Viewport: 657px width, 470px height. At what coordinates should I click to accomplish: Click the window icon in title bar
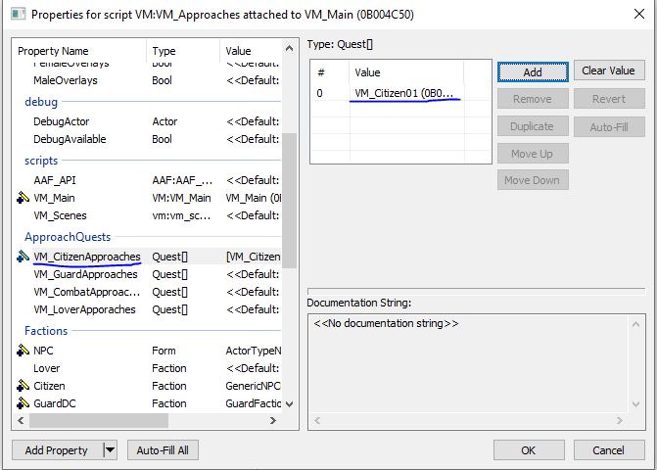(x=19, y=15)
